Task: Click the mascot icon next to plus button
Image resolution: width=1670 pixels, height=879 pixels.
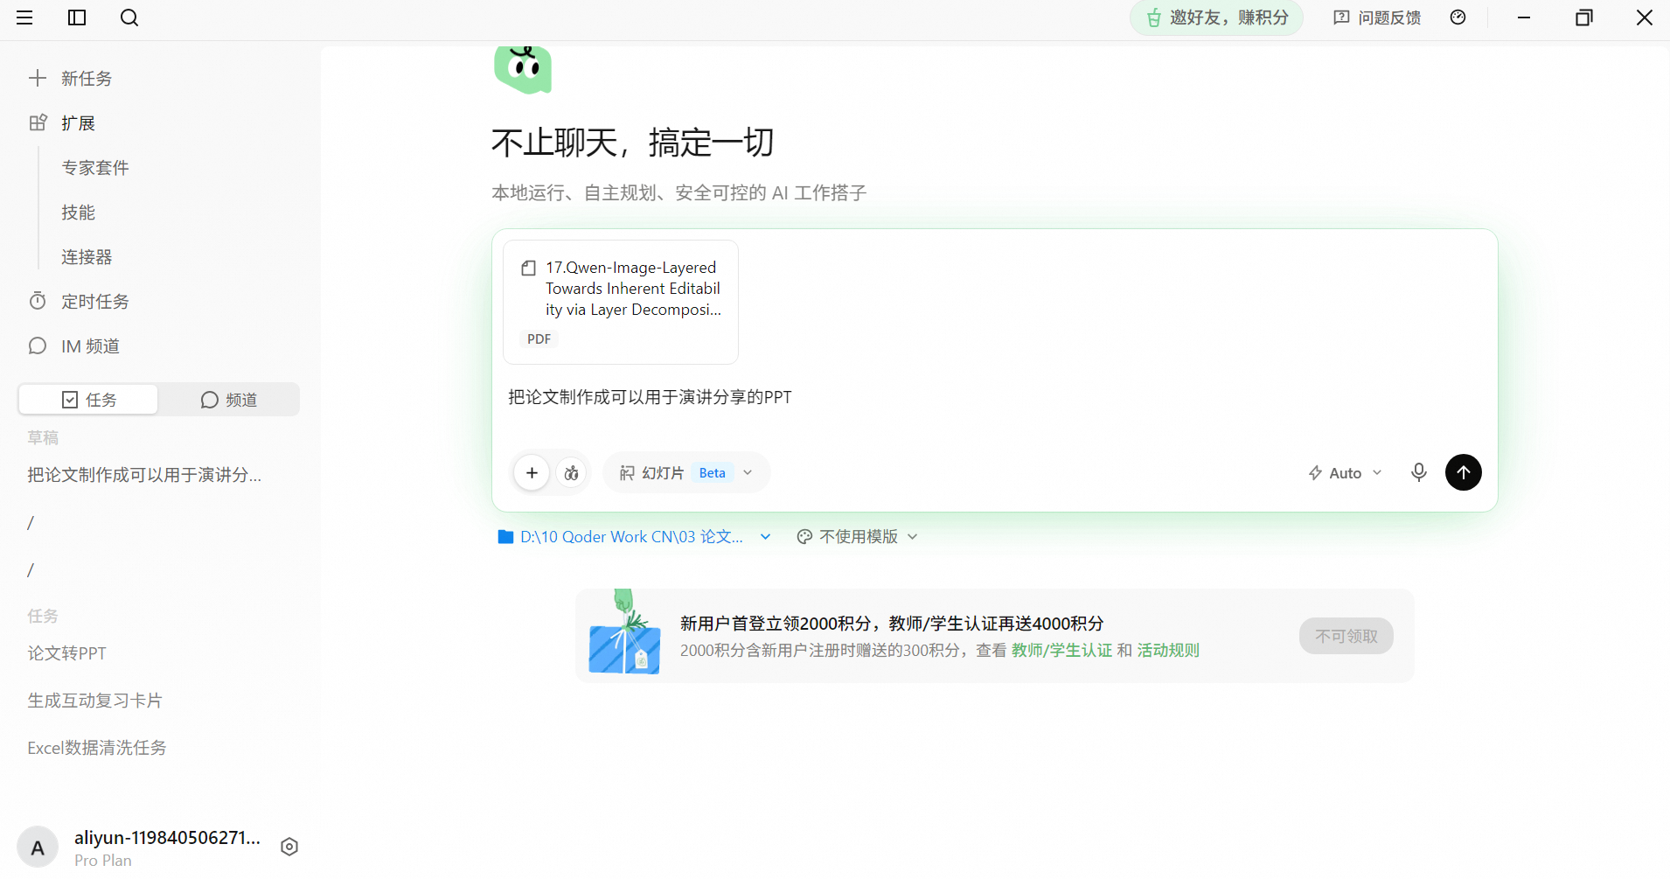Action: [572, 472]
